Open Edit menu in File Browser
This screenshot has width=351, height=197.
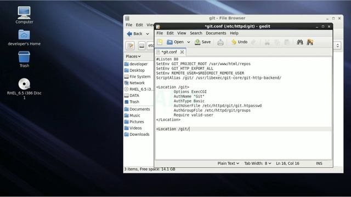(x=139, y=25)
